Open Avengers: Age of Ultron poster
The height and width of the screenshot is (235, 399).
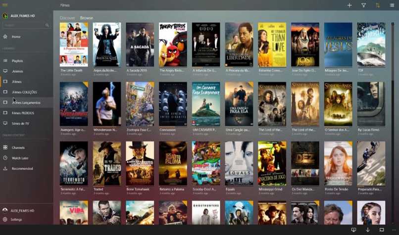74,104
